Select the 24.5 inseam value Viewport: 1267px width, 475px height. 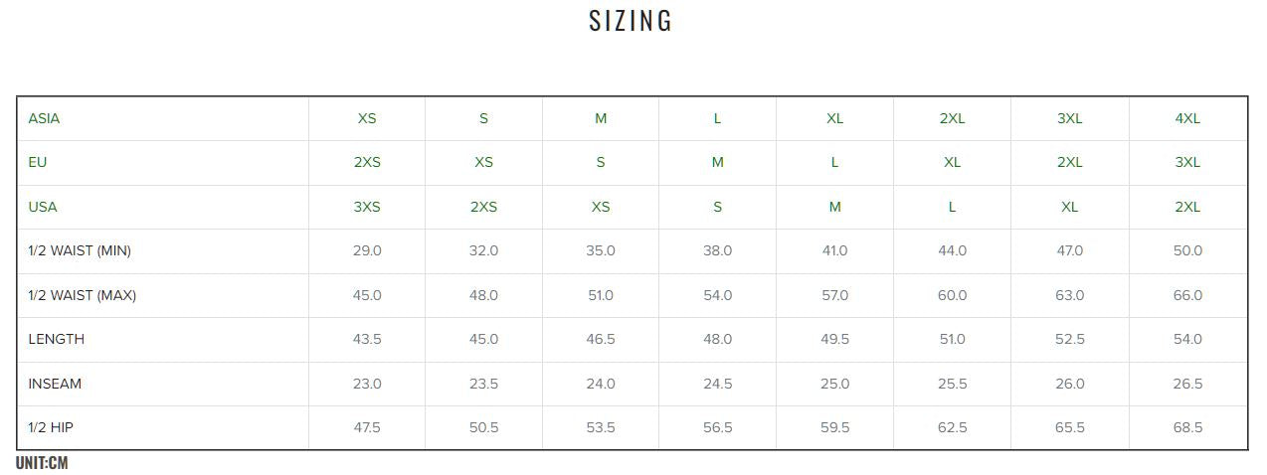pyautogui.click(x=717, y=384)
